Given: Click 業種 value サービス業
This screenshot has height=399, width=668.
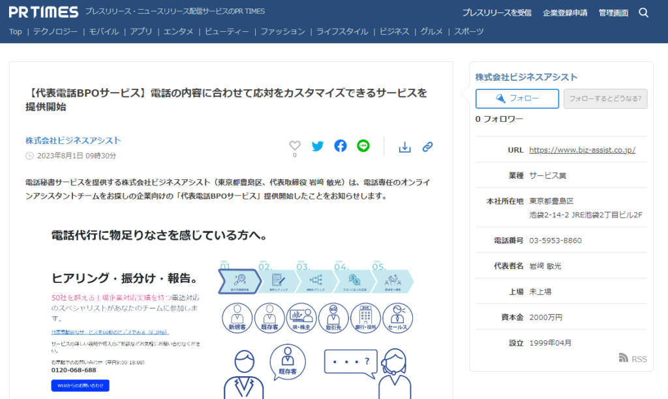Looking at the screenshot, I should (547, 175).
